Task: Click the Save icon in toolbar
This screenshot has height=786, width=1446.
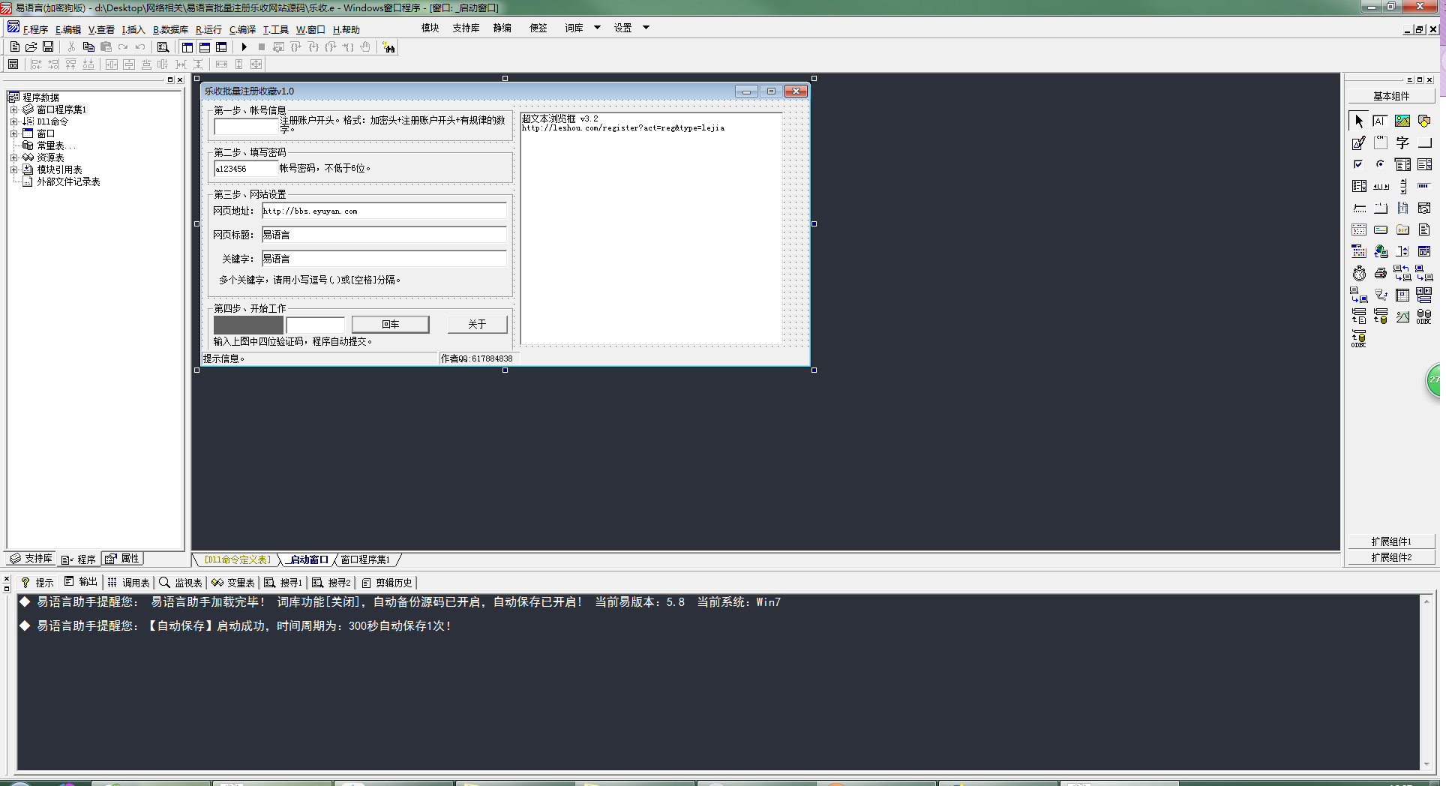Action: click(48, 47)
